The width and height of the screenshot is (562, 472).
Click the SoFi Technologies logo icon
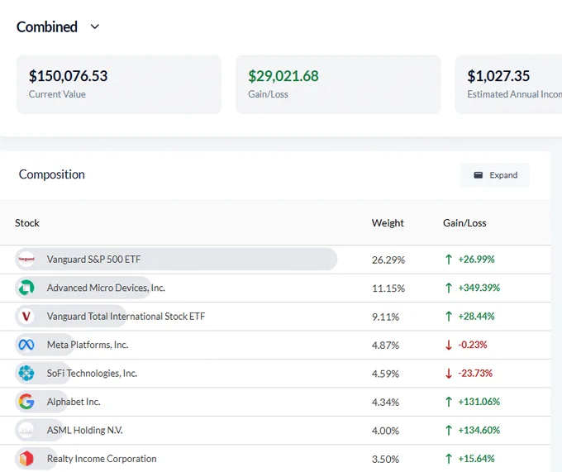coord(26,373)
